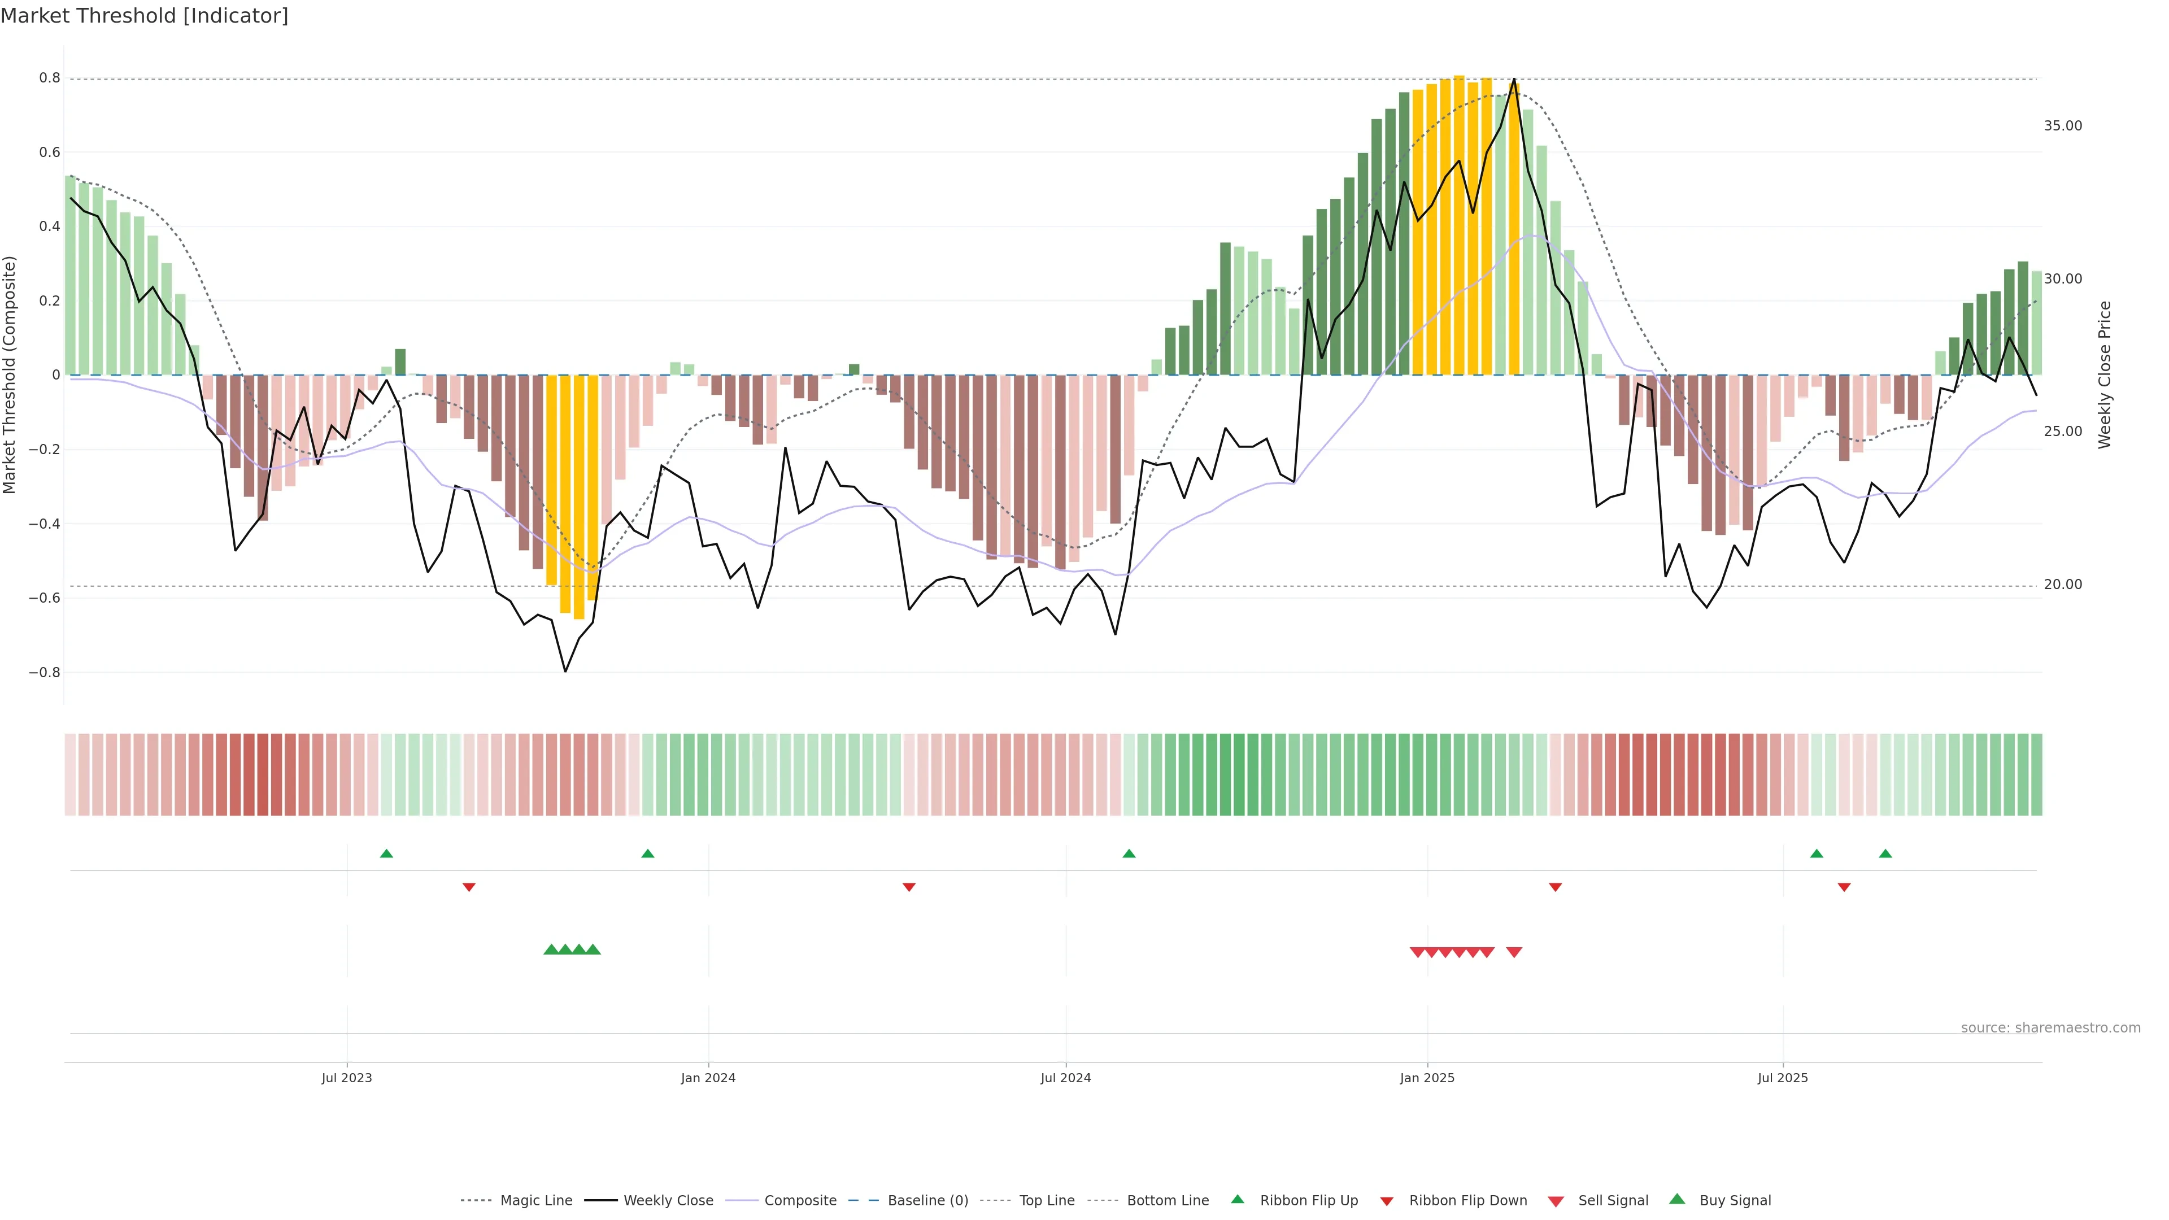Click the Market Threshold [Indicator] title
This screenshot has width=2169, height=1220.
click(x=144, y=16)
